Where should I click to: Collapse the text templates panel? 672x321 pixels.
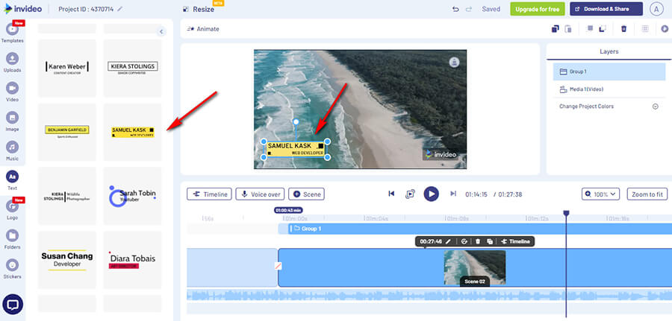click(161, 31)
